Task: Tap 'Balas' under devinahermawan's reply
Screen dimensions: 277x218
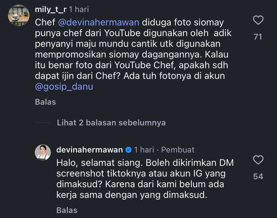Action: point(66,211)
